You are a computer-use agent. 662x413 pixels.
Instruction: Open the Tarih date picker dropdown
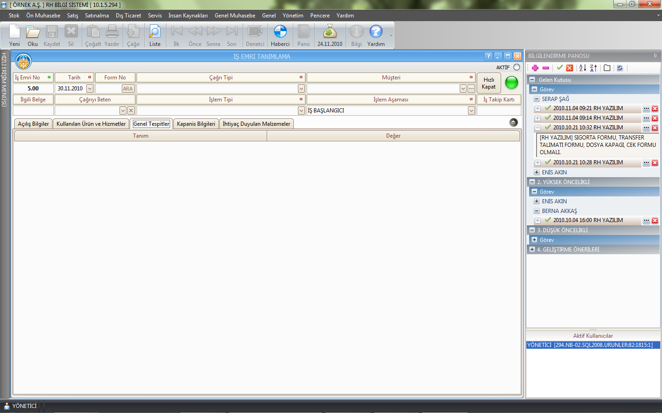[90, 89]
